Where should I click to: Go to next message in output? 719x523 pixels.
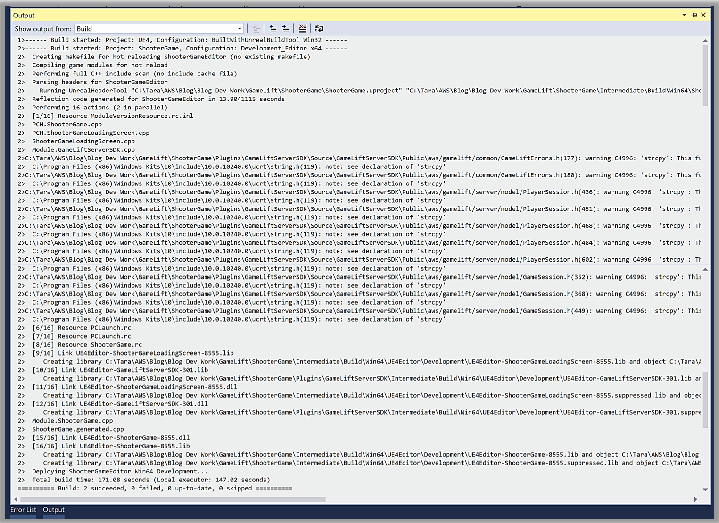click(285, 29)
